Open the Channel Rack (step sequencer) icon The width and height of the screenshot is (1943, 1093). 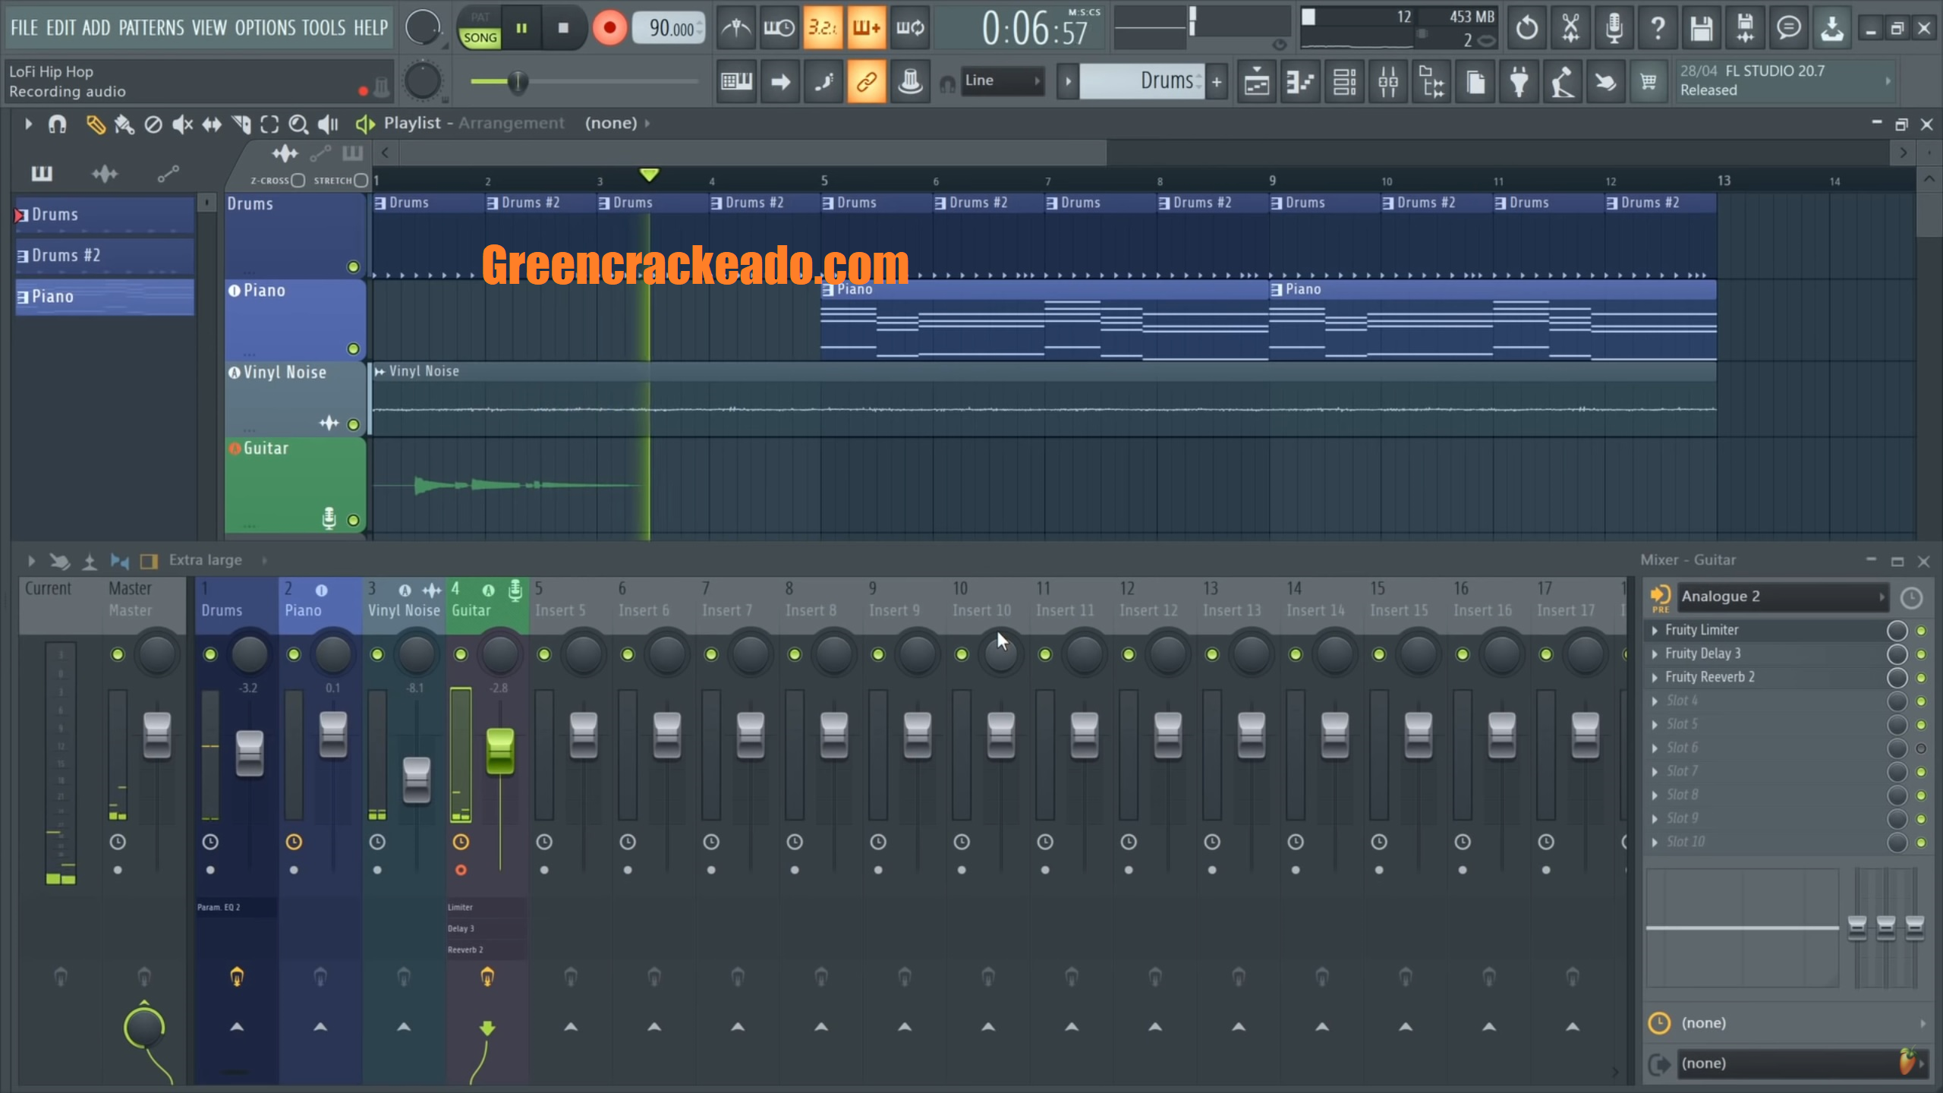pyautogui.click(x=1344, y=81)
